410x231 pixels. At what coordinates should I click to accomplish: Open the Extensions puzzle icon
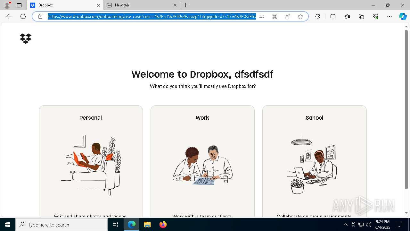tap(317, 16)
